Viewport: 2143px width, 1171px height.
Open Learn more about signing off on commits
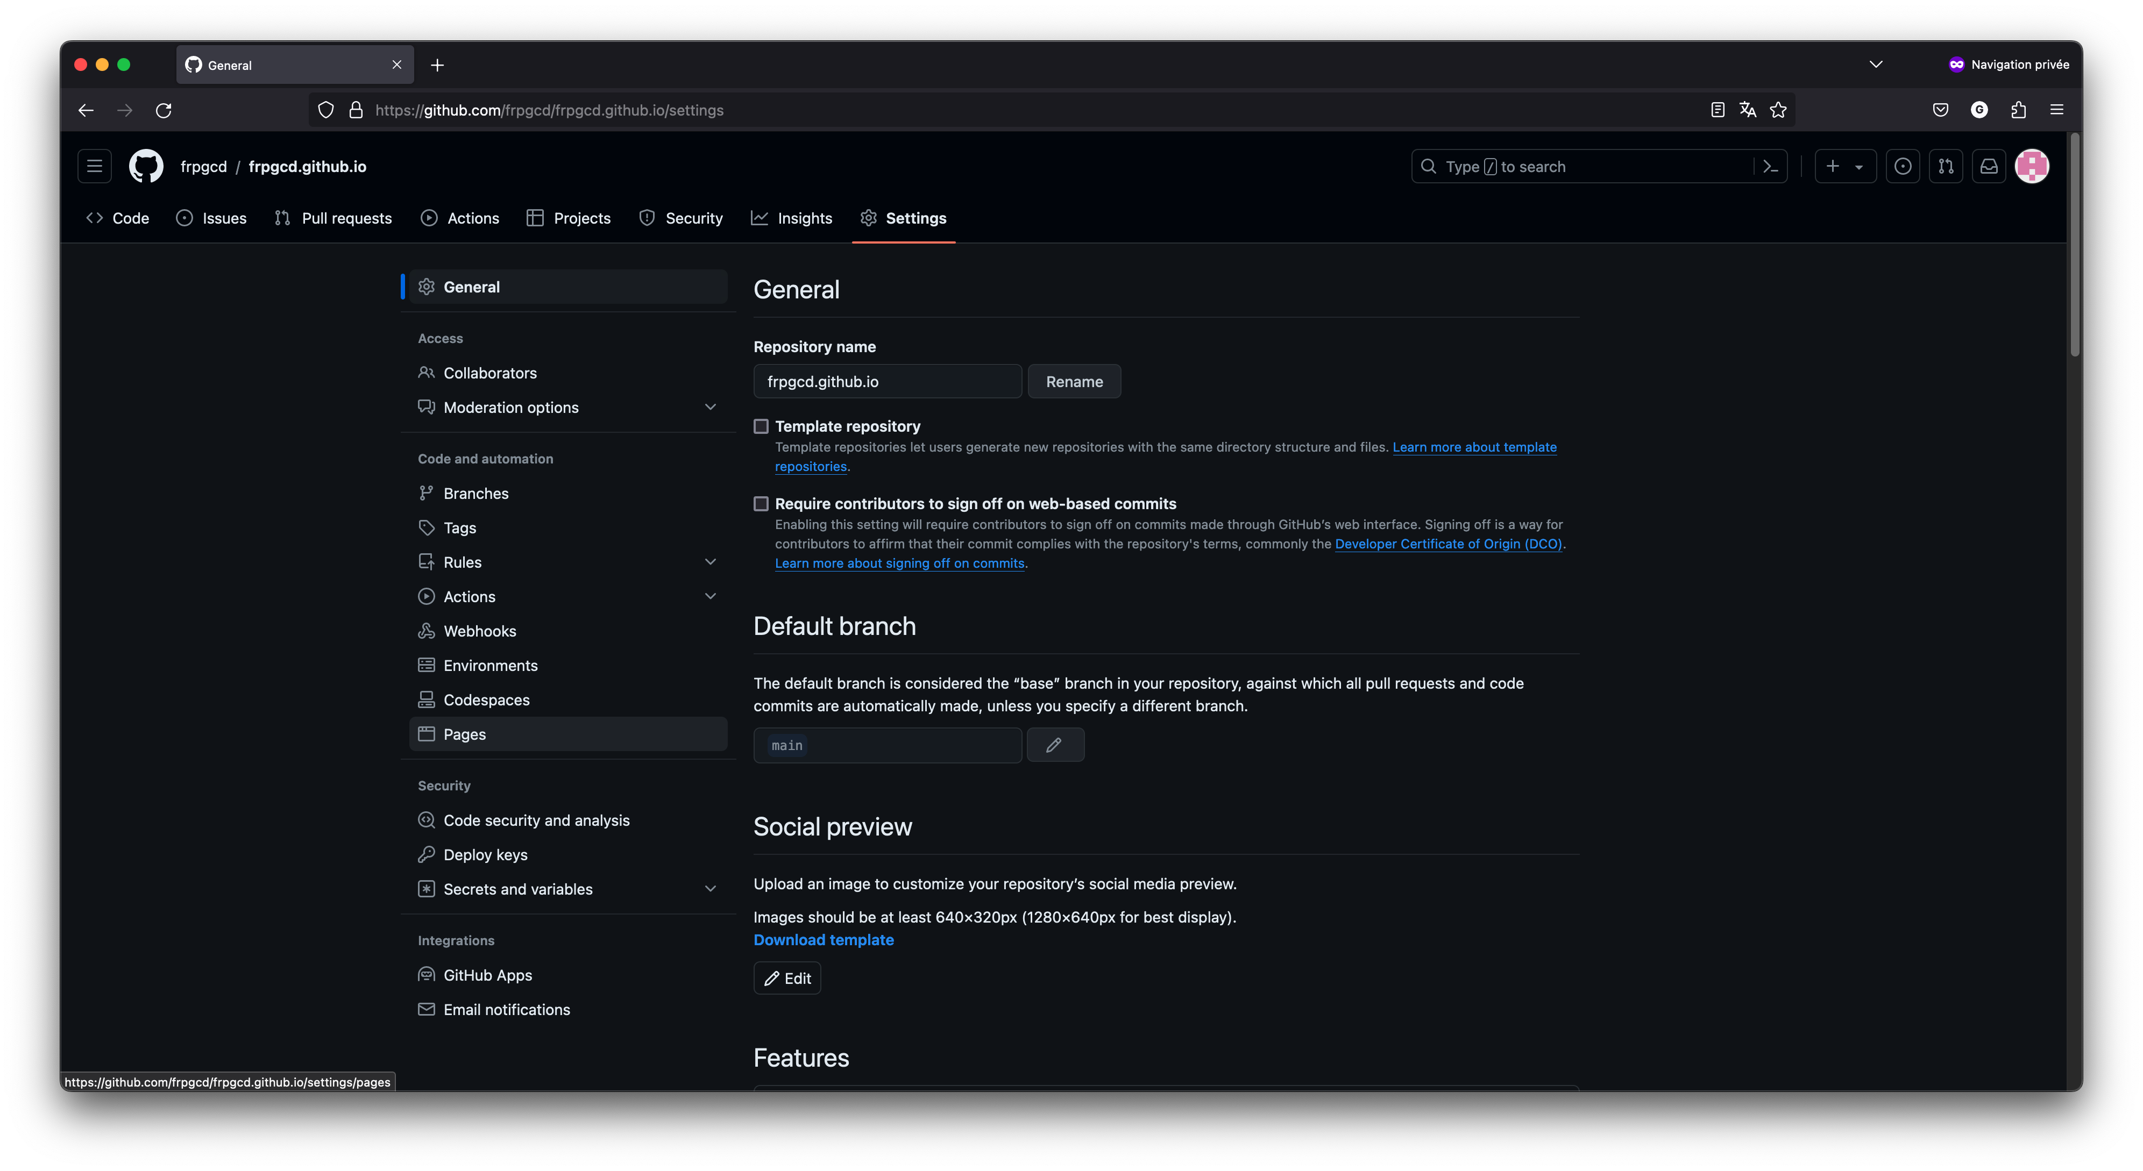[x=899, y=564]
